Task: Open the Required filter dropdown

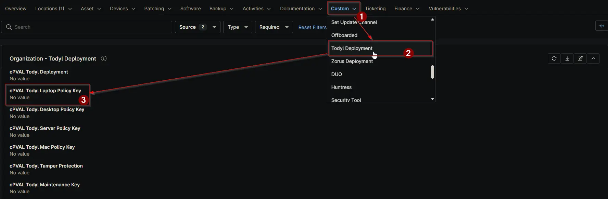Action: tap(274, 27)
